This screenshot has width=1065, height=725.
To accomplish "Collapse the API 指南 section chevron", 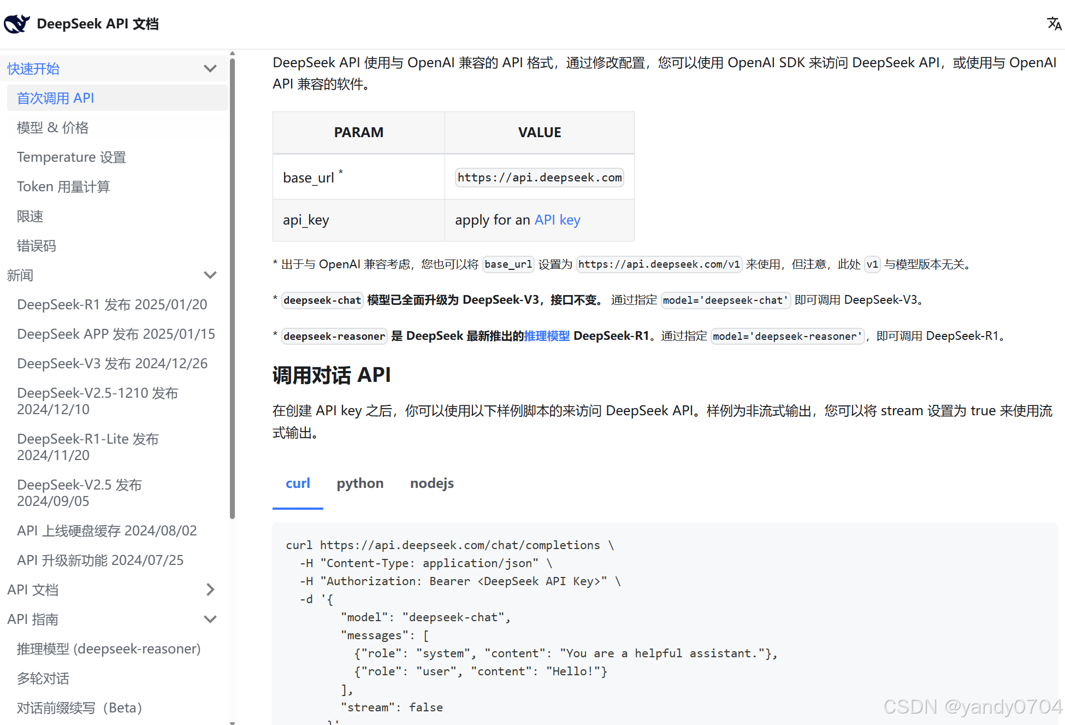I will click(x=210, y=619).
